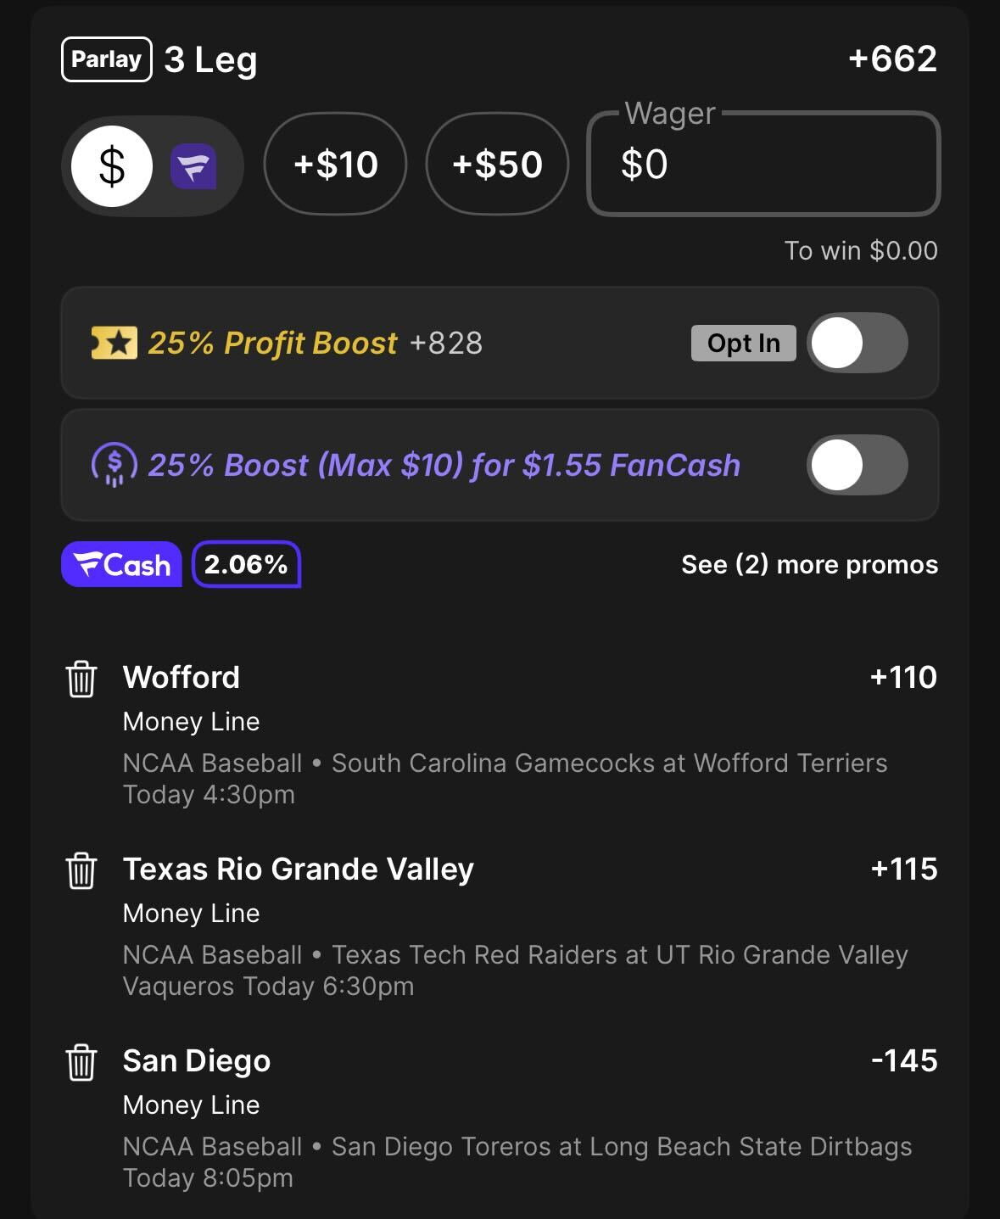Viewport: 1000px width, 1219px height.
Task: Remove the Texas Rio Grande Valley leg
Action: point(81,870)
